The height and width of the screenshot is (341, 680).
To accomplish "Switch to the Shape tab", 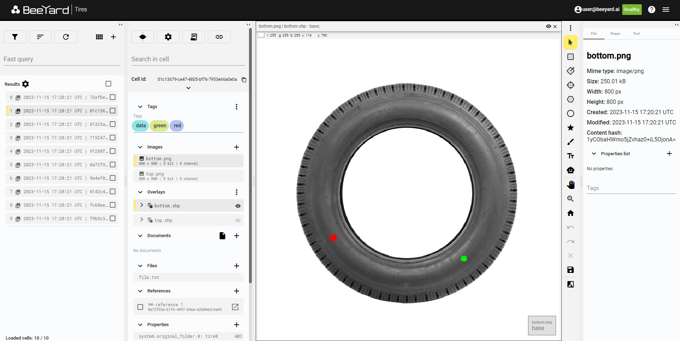I will (x=615, y=34).
